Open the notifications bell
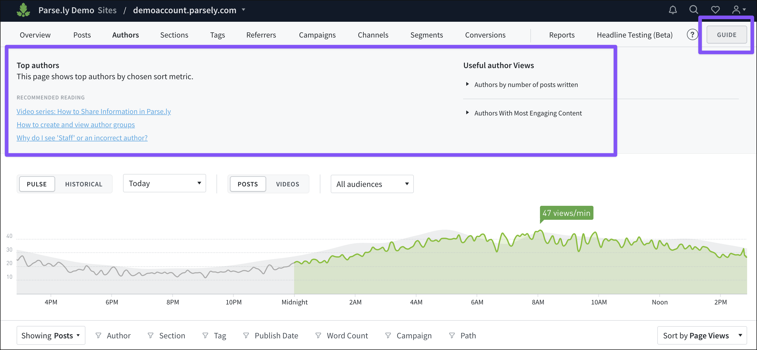This screenshot has height=350, width=757. [673, 10]
